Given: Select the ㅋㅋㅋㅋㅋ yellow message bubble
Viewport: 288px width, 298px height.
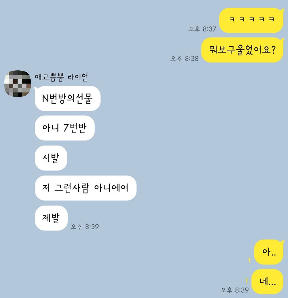Looking at the screenshot, I should 251,20.
